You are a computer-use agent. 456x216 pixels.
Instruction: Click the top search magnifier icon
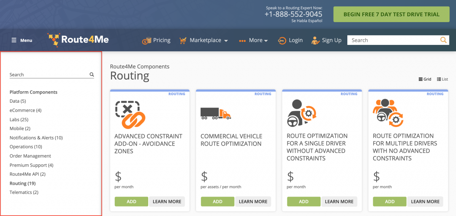443,40
